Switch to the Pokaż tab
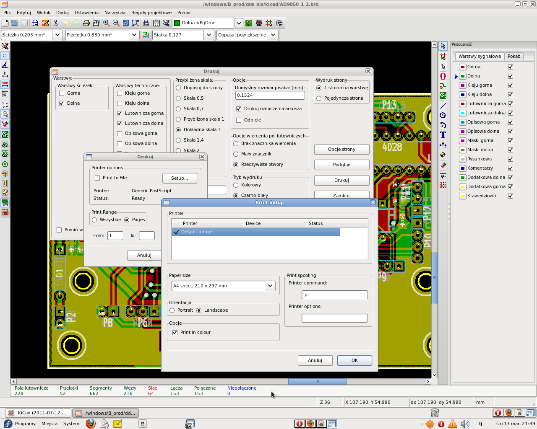The width and height of the screenshot is (537, 429). point(514,56)
